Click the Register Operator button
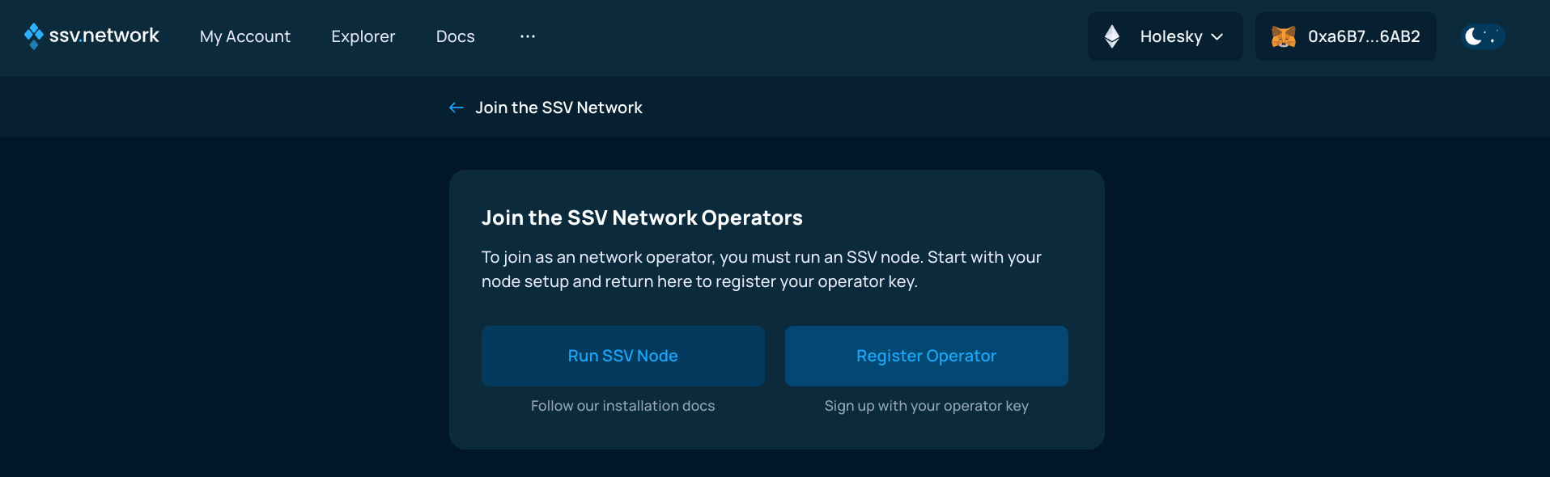Viewport: 1550px width, 477px height. click(927, 356)
